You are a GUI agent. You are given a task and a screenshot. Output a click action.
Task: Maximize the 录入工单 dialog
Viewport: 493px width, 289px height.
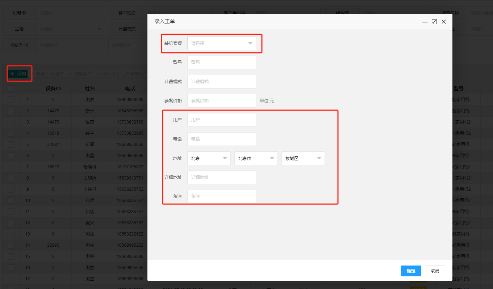[434, 22]
